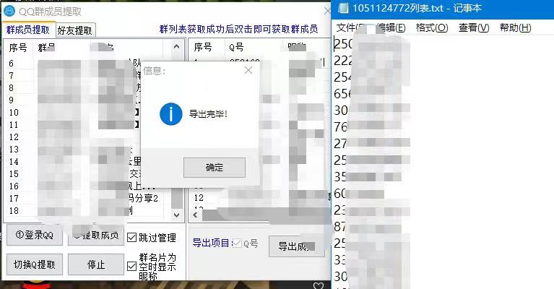This screenshot has height=289, width=554.
Task: Click the ①登录QQ button
Action: (35, 236)
